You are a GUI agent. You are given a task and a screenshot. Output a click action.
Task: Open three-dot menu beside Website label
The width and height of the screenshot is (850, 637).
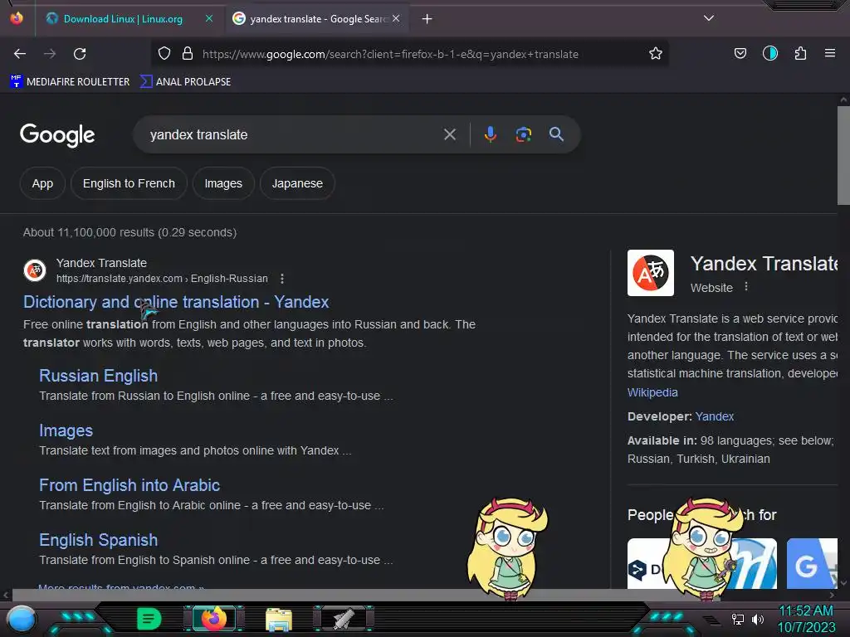click(x=746, y=286)
